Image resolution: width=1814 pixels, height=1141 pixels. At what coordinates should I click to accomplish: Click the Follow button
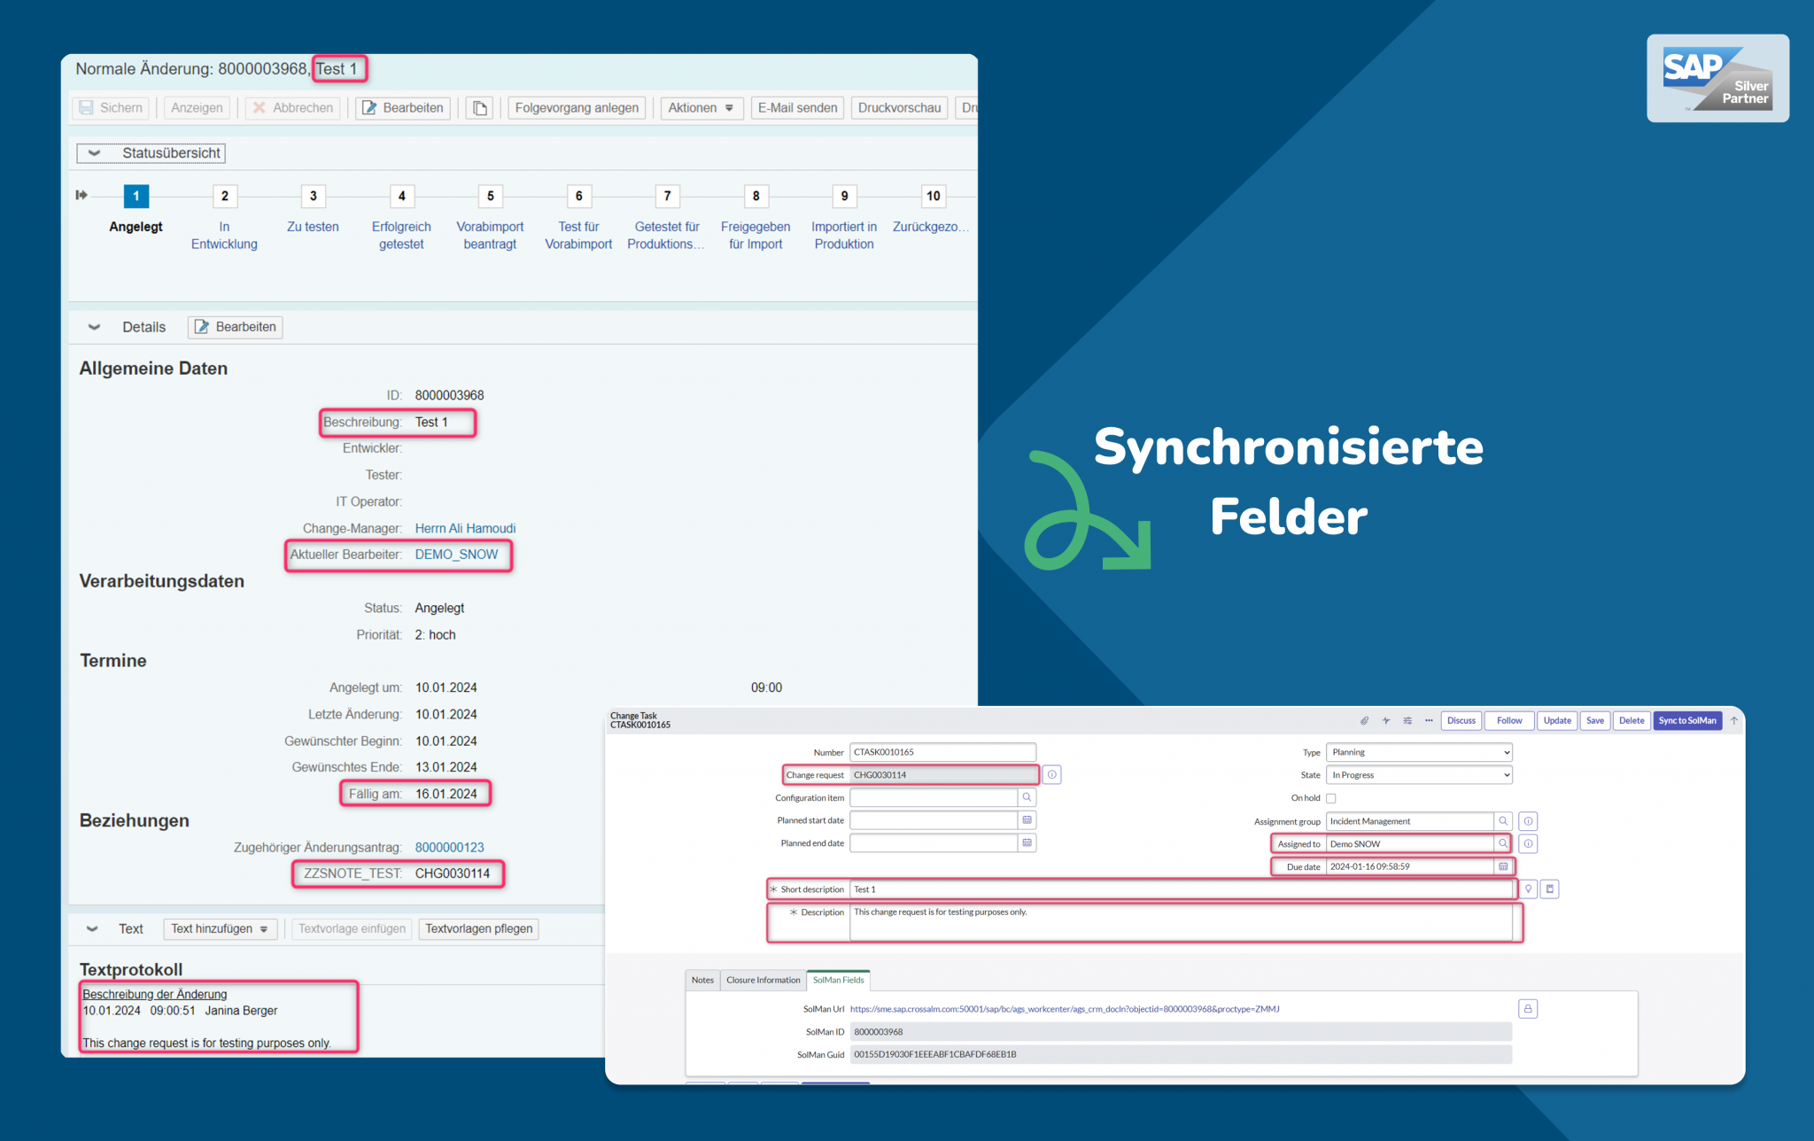(1509, 720)
